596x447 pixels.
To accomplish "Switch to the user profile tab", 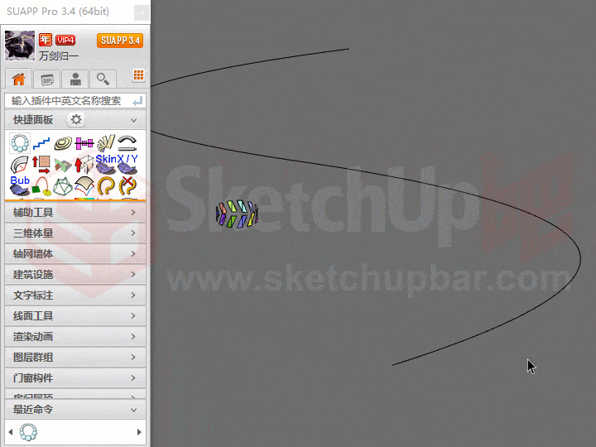I will [75, 79].
